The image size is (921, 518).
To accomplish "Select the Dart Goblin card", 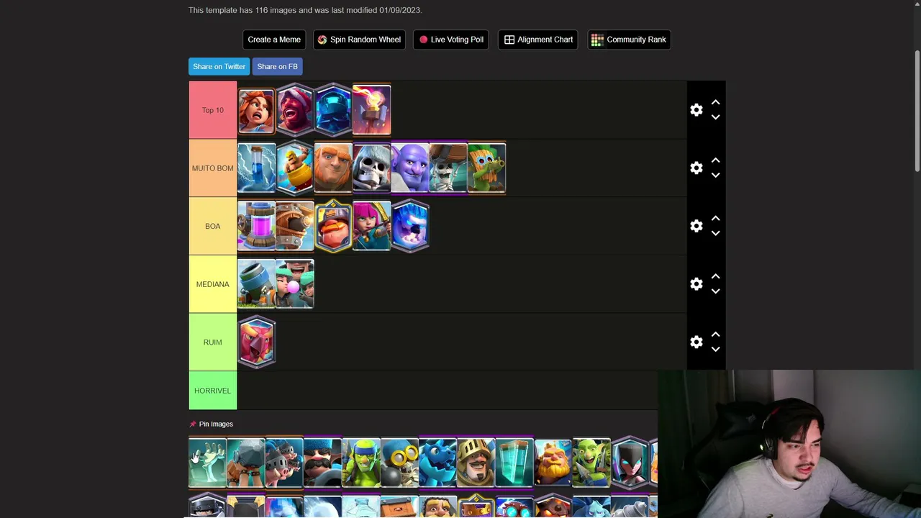I will click(486, 168).
